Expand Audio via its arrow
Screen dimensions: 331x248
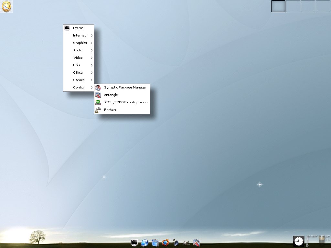91,50
